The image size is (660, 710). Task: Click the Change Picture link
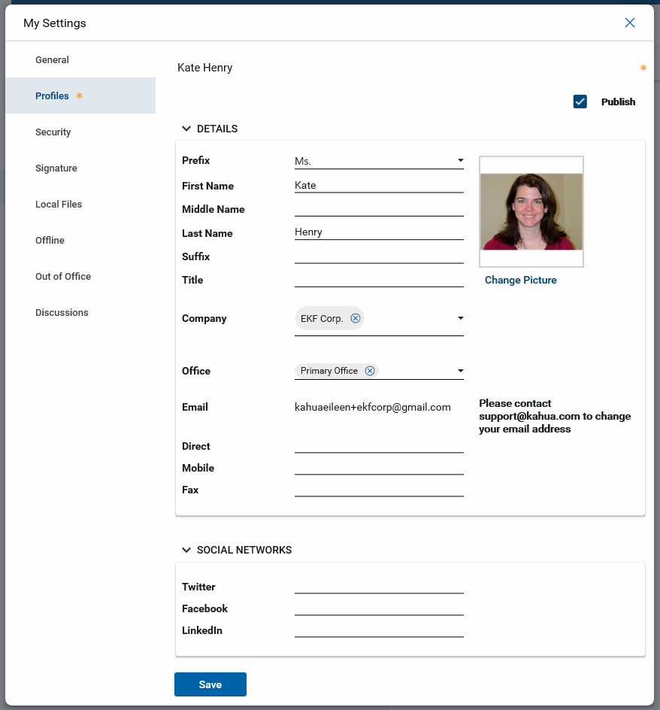(x=520, y=280)
